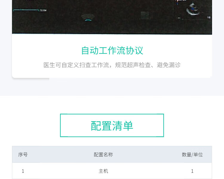
Task: Click the dark ultrasound screenshot image
Action: tap(112, 17)
